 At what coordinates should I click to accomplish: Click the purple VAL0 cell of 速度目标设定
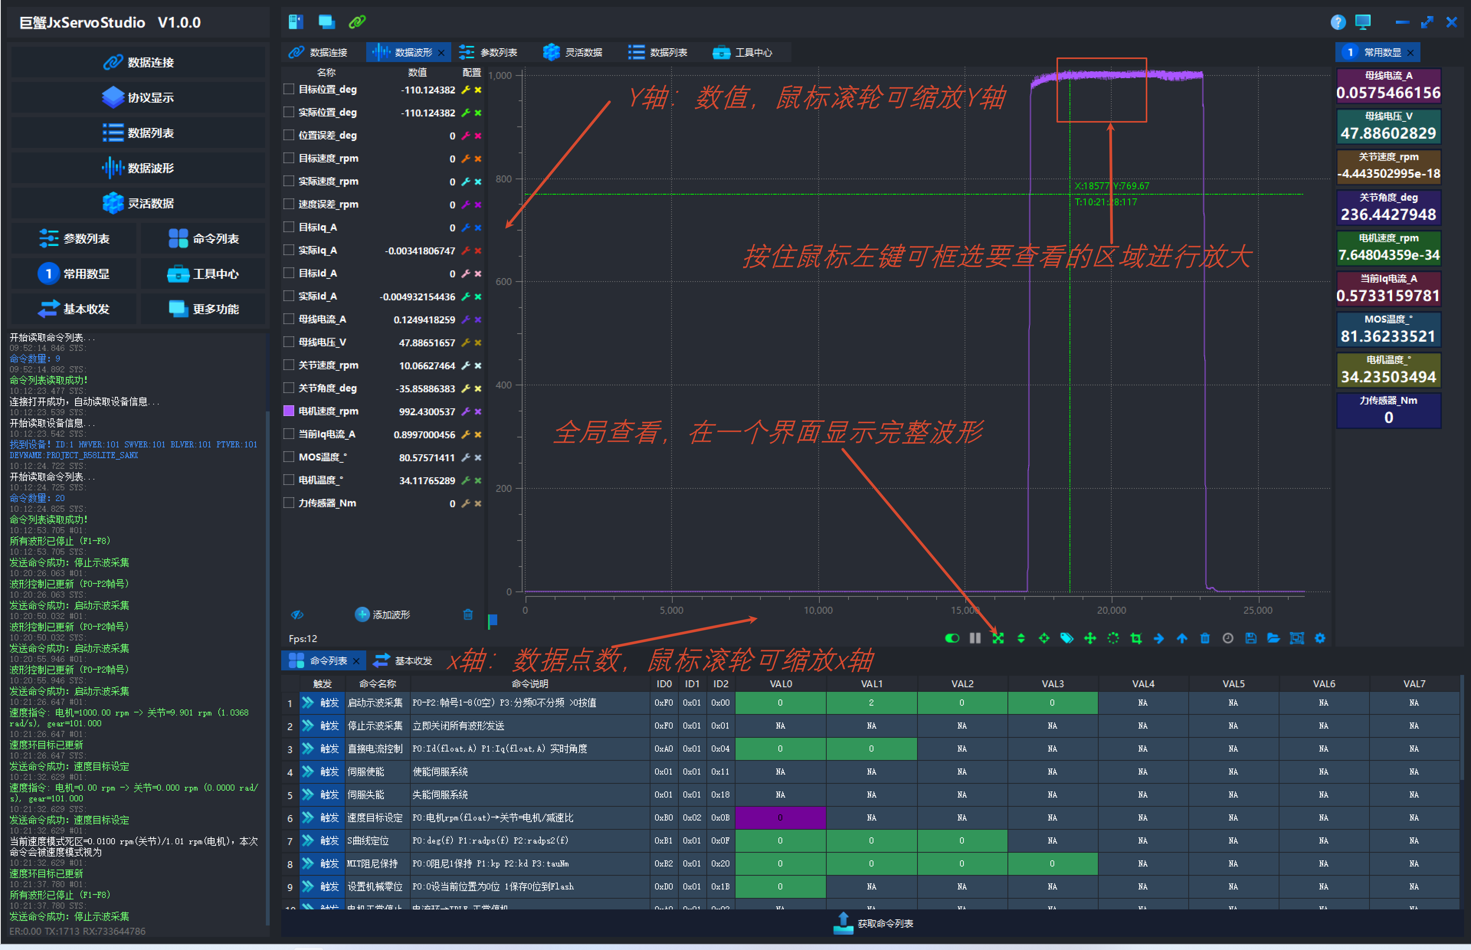tap(780, 817)
